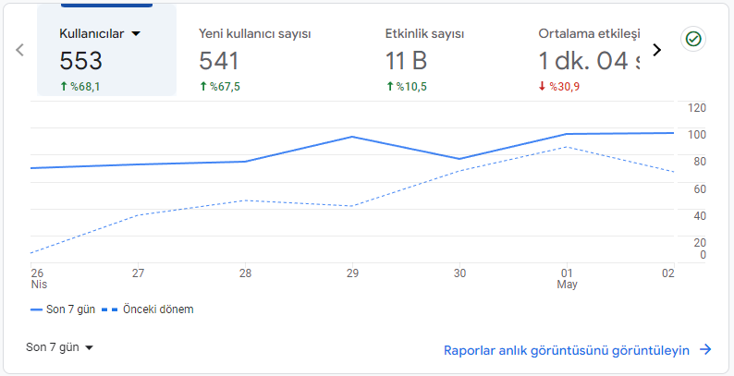Open Raporlar anlık görüntüsünü görüntüleyin link
This screenshot has width=734, height=376.
[x=567, y=350]
